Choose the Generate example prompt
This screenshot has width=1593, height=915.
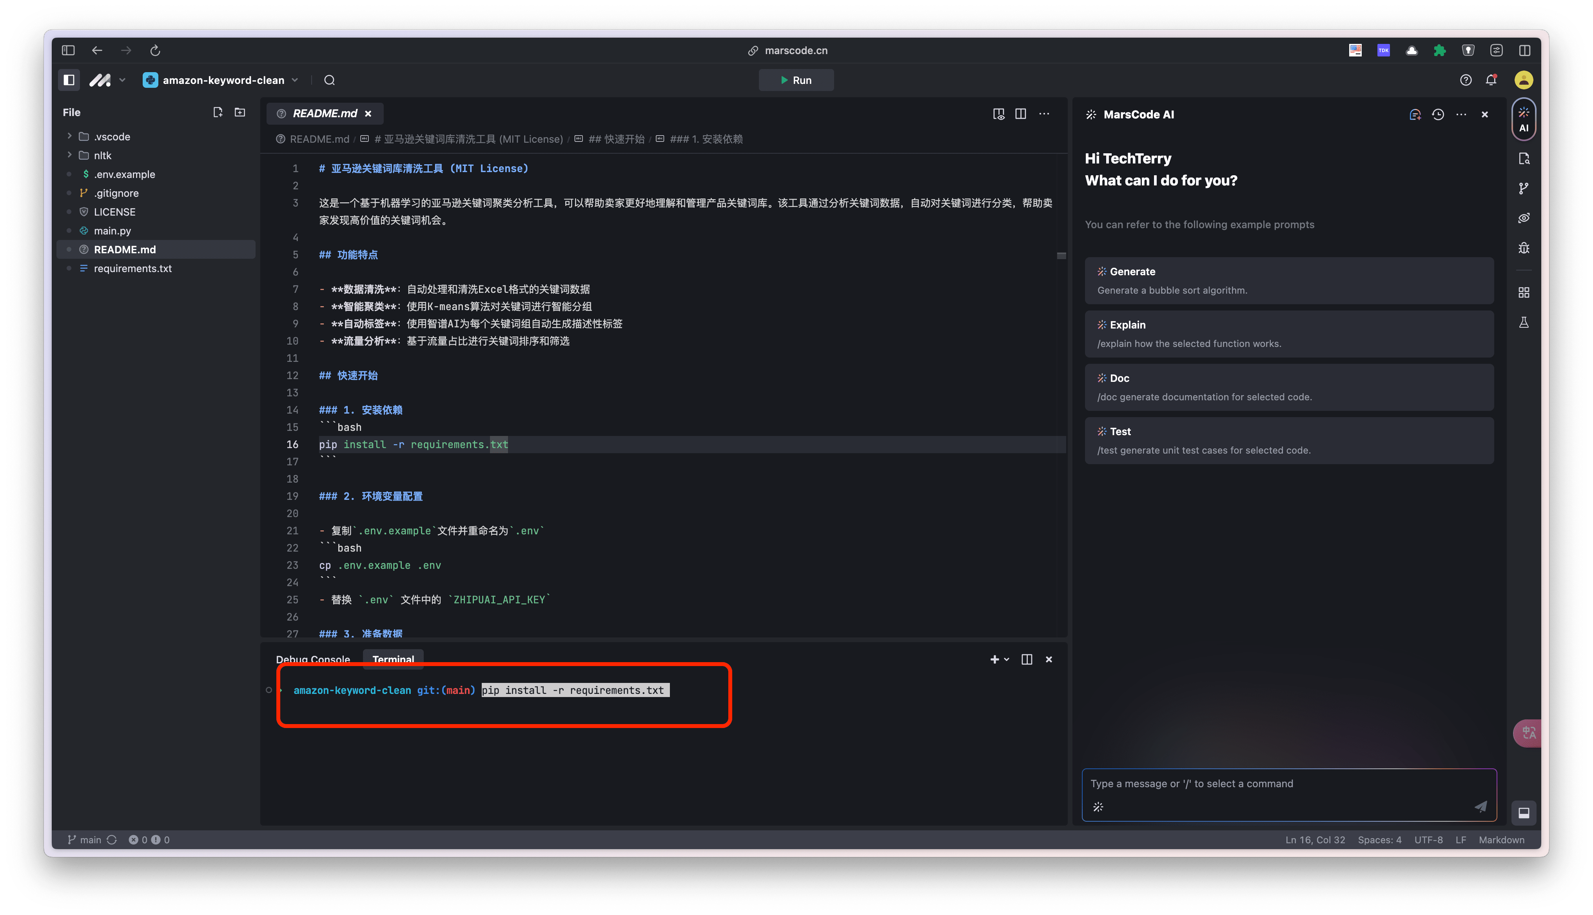point(1289,280)
